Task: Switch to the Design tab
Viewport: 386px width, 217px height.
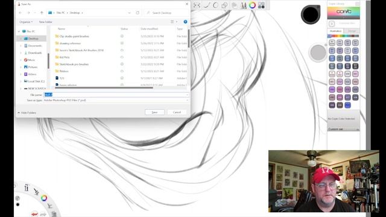Action: [x=352, y=31]
